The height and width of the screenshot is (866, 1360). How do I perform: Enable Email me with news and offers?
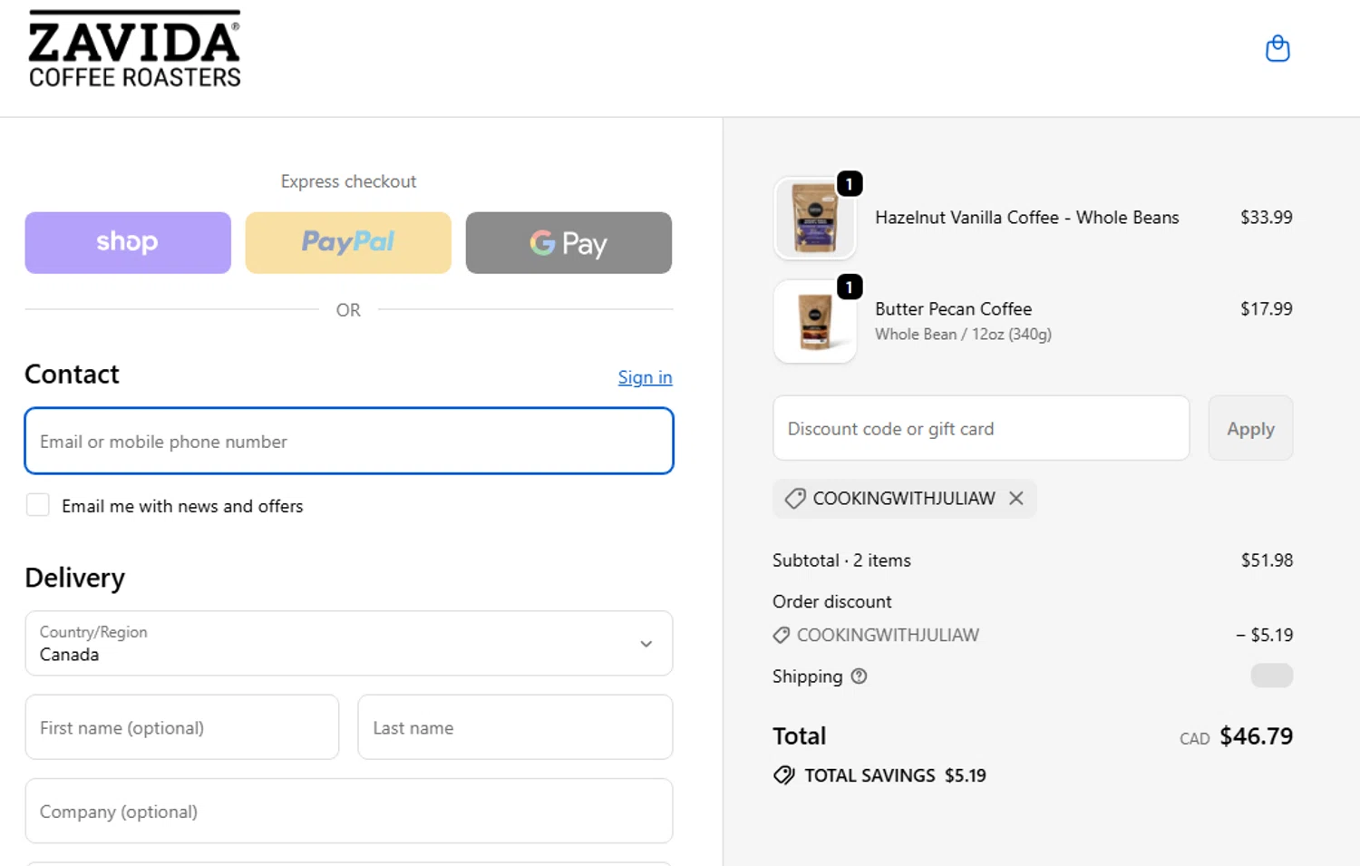coord(38,505)
